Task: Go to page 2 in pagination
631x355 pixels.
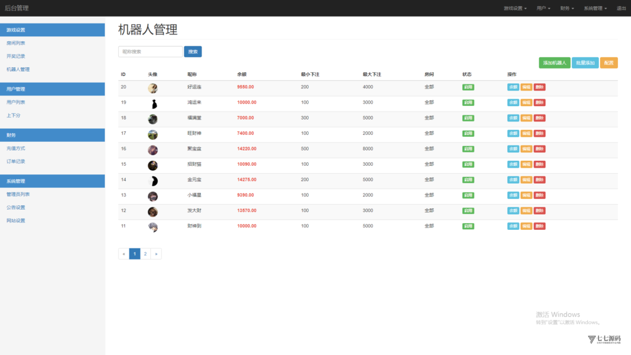Action: click(145, 253)
